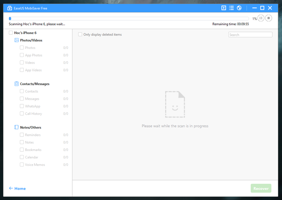Tick the Bookmarks checkbox
This screenshot has height=200, width=282.
pyautogui.click(x=22, y=150)
